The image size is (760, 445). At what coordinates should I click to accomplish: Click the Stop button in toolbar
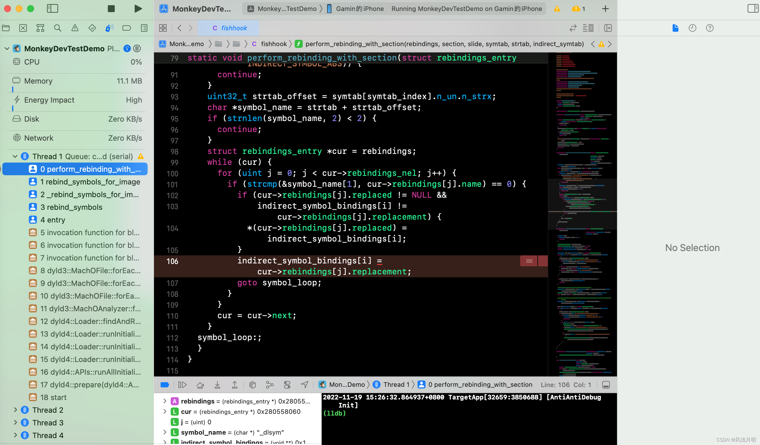[x=111, y=9]
